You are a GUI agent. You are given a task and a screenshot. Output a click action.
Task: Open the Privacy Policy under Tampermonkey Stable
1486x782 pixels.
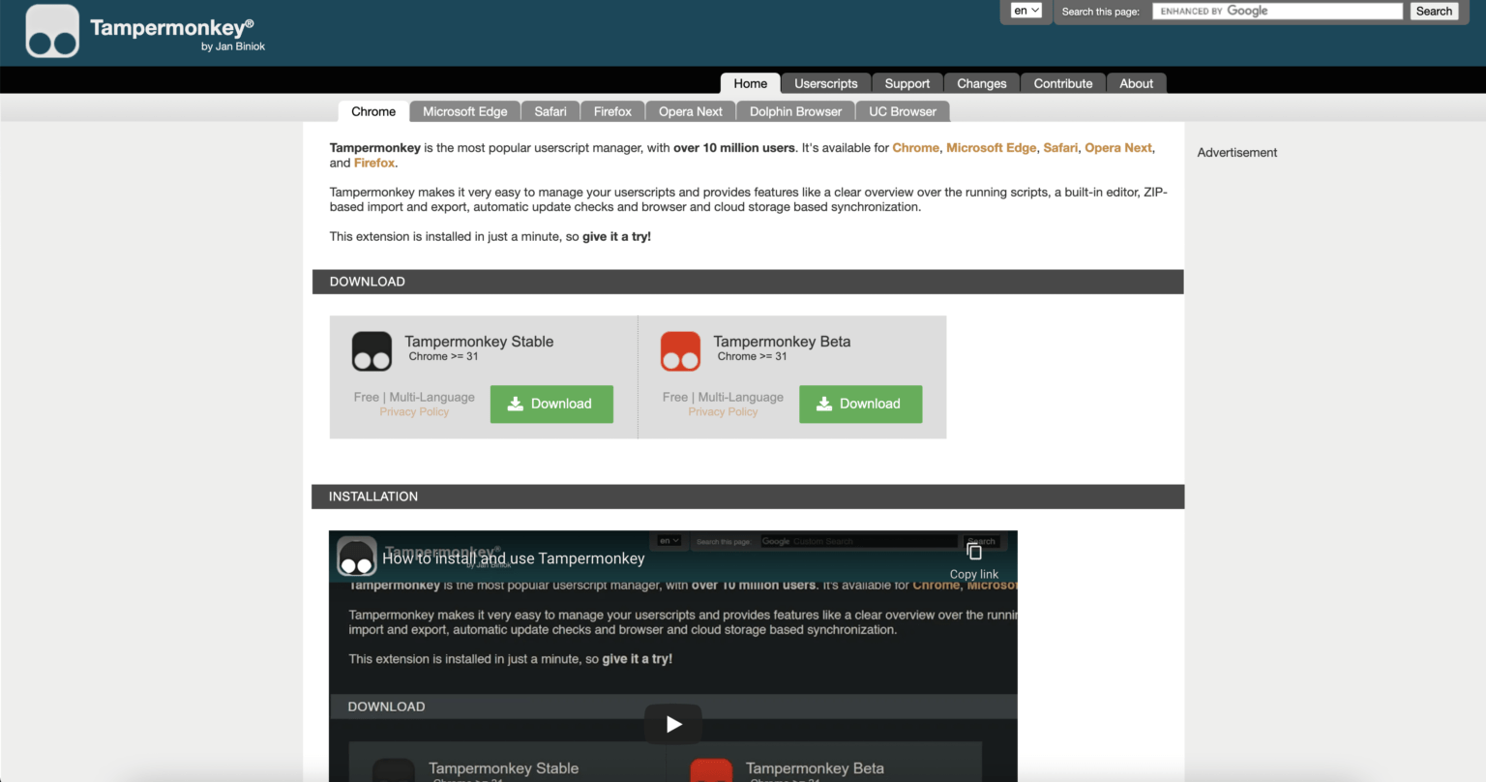click(x=414, y=411)
